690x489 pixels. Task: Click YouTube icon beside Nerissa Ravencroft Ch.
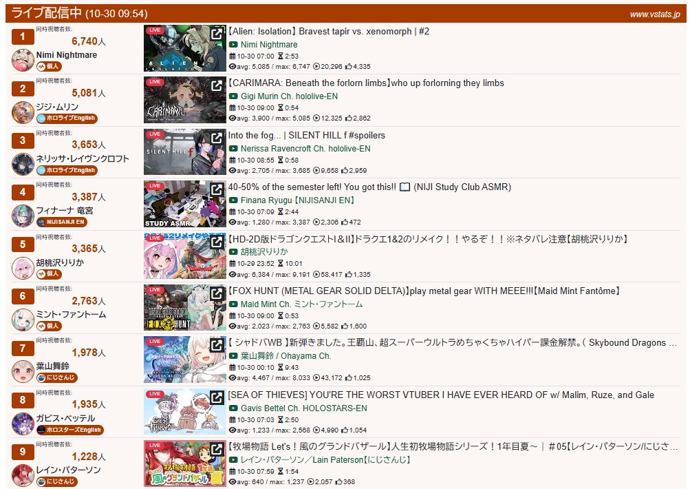tap(233, 149)
